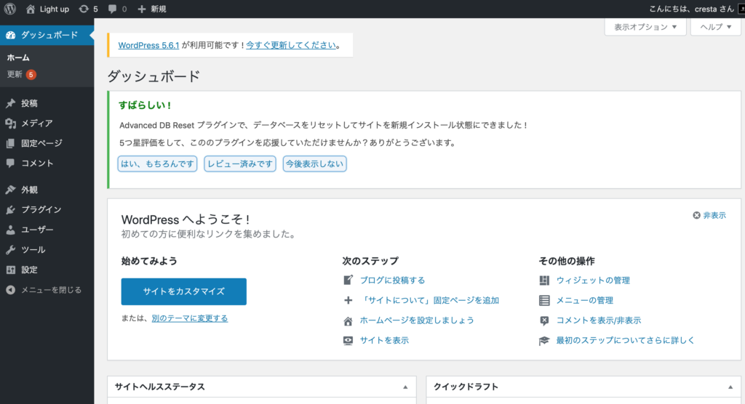This screenshot has width=745, height=404.
Task: Click the graduation cap icon
Action: [x=544, y=341]
